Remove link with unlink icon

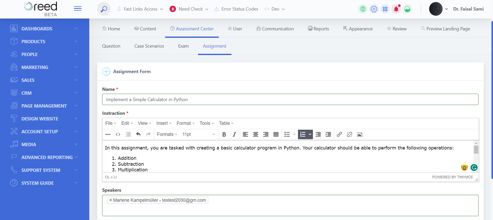coord(349,134)
